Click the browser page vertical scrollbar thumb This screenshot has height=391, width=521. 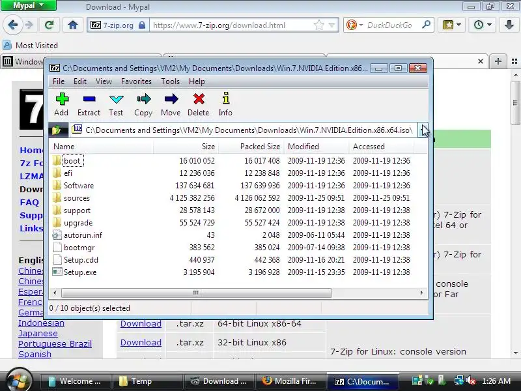click(515, 103)
